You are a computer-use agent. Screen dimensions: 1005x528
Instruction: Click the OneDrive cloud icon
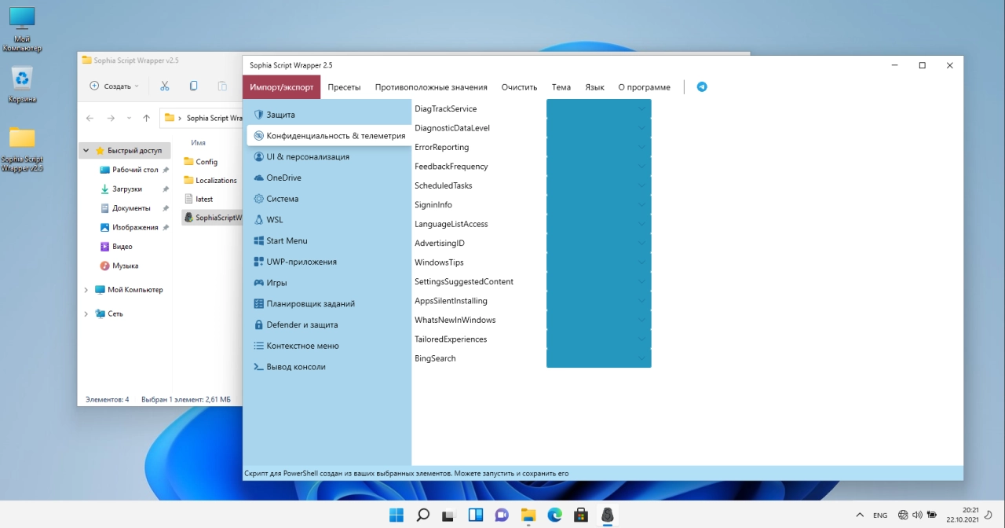(259, 178)
